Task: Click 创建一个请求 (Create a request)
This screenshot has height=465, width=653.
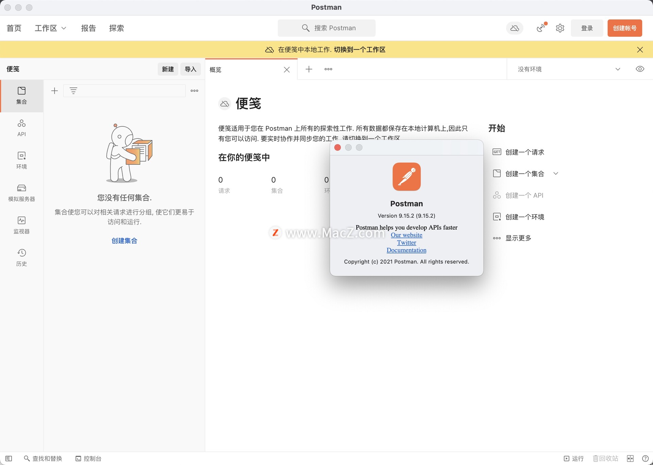Action: [518, 152]
